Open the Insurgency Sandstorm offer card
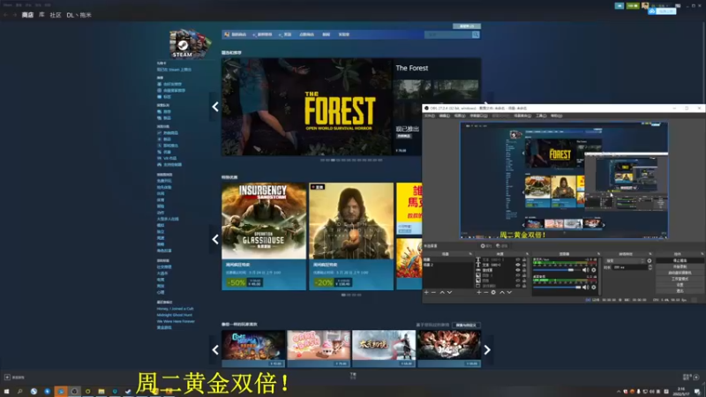 (x=264, y=236)
